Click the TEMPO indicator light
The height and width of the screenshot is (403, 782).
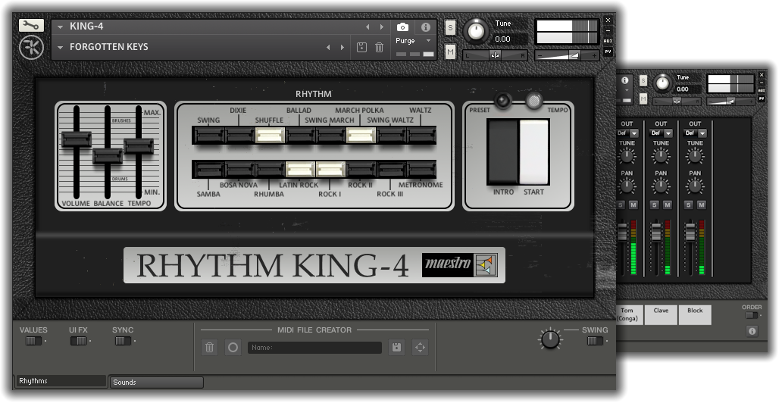(534, 101)
